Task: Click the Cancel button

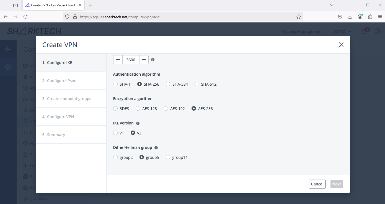Action: (317, 184)
